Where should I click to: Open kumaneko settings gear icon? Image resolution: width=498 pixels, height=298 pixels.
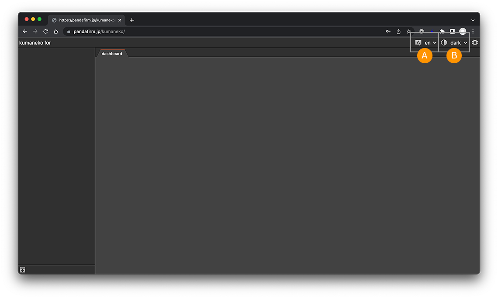pos(475,43)
